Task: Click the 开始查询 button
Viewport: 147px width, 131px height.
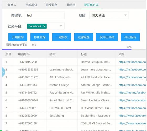Action: (x=18, y=37)
